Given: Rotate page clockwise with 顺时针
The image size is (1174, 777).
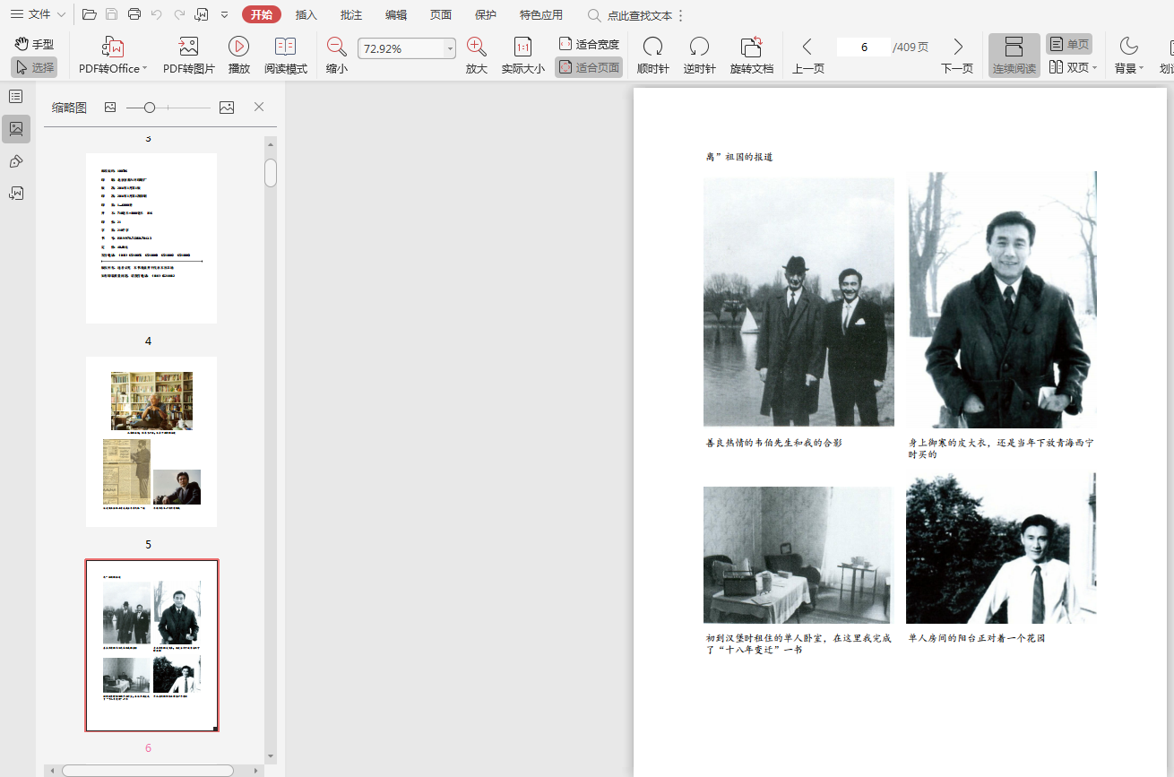Looking at the screenshot, I should pyautogui.click(x=652, y=47).
